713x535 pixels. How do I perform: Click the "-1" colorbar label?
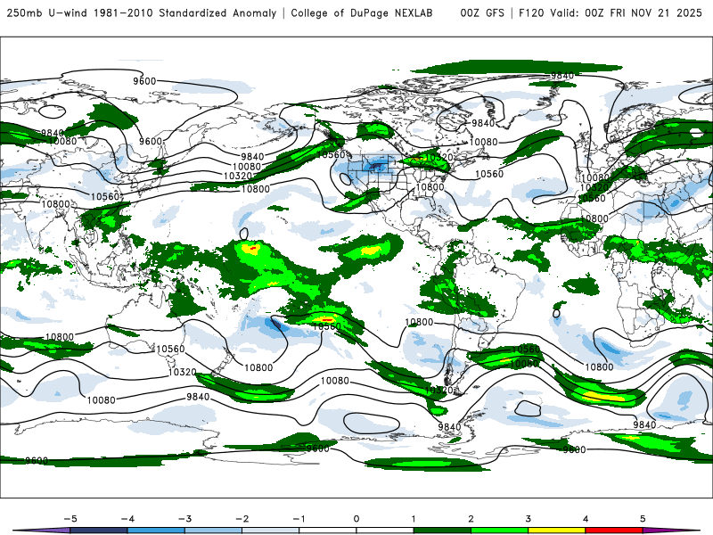pyautogui.click(x=299, y=519)
